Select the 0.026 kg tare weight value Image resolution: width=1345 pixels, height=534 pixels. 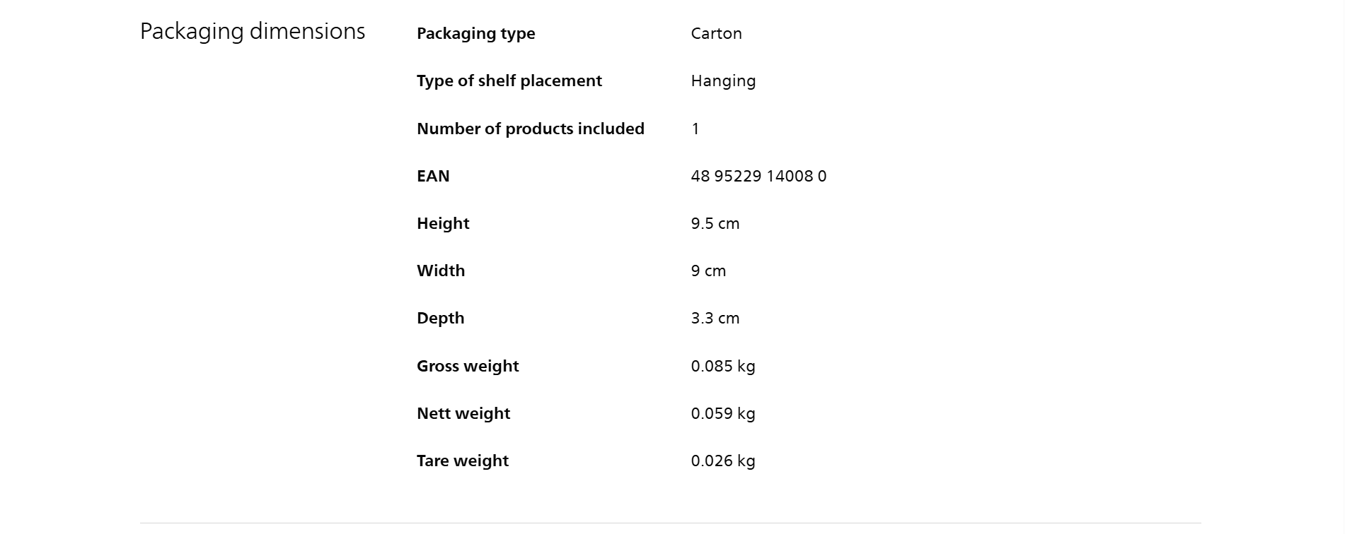tap(722, 461)
